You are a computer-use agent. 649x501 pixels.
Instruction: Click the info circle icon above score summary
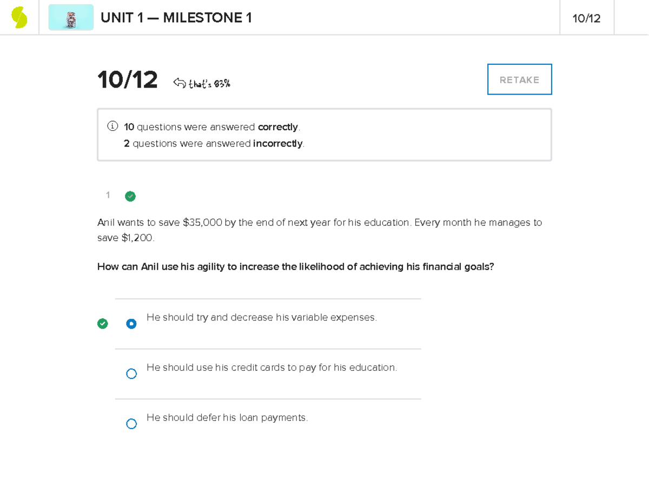click(x=112, y=125)
